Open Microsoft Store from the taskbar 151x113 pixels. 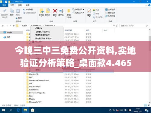coord(32,110)
